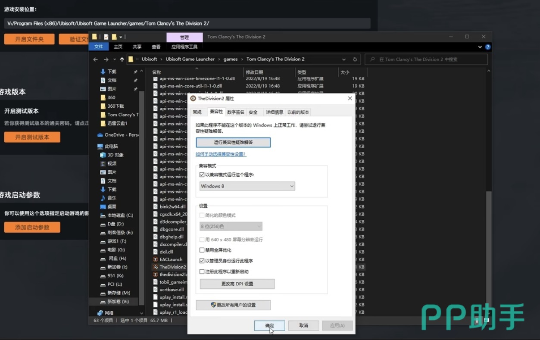
Task: Open the Downloads quick access folder icon
Action: point(103,72)
